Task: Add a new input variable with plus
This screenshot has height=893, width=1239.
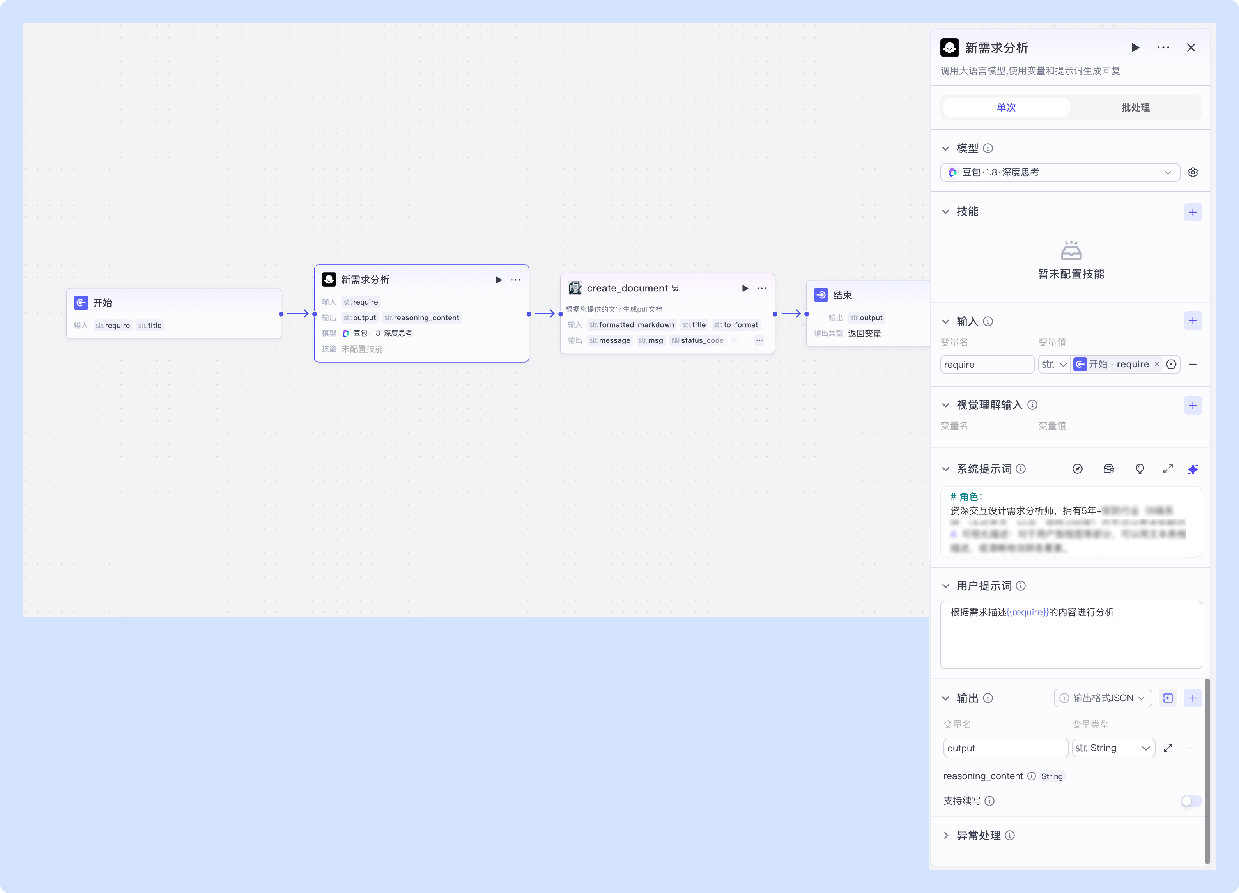Action: (x=1193, y=321)
